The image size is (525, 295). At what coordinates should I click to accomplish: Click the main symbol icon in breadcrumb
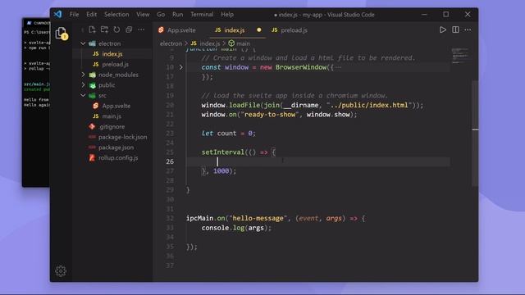click(231, 43)
